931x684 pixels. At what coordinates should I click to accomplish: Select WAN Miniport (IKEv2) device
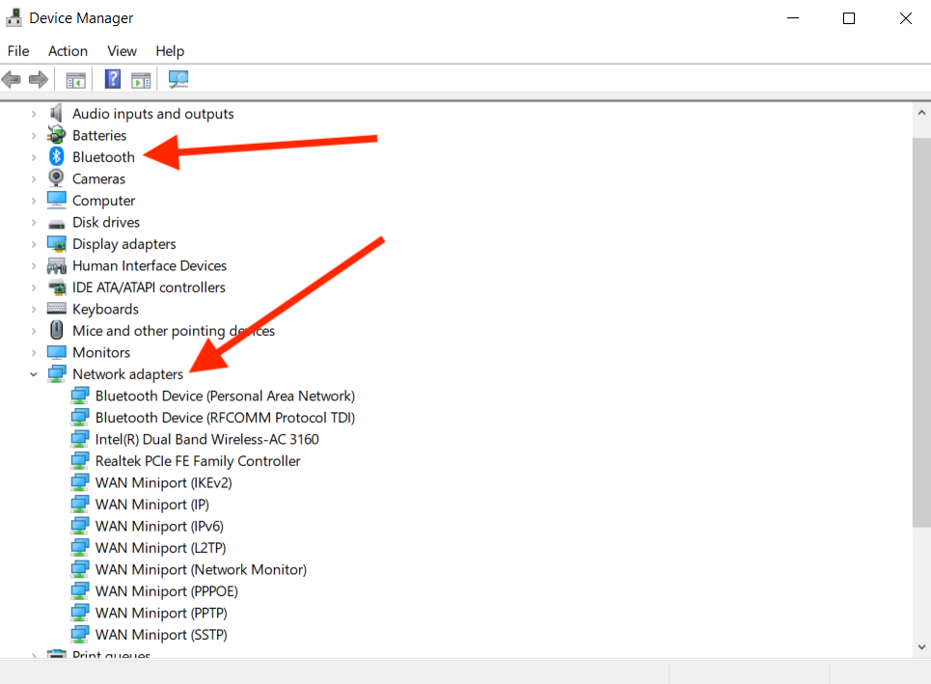pyautogui.click(x=165, y=482)
